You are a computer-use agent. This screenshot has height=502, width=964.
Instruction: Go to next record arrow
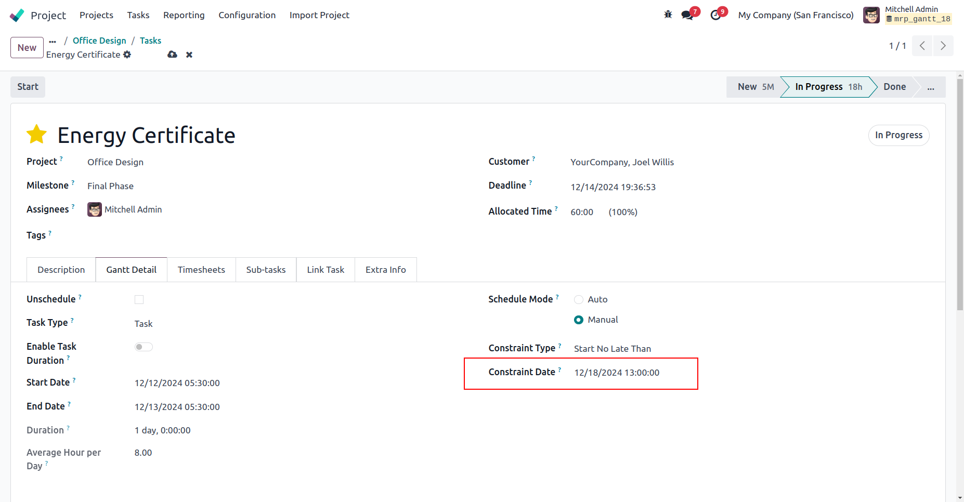[x=943, y=46]
